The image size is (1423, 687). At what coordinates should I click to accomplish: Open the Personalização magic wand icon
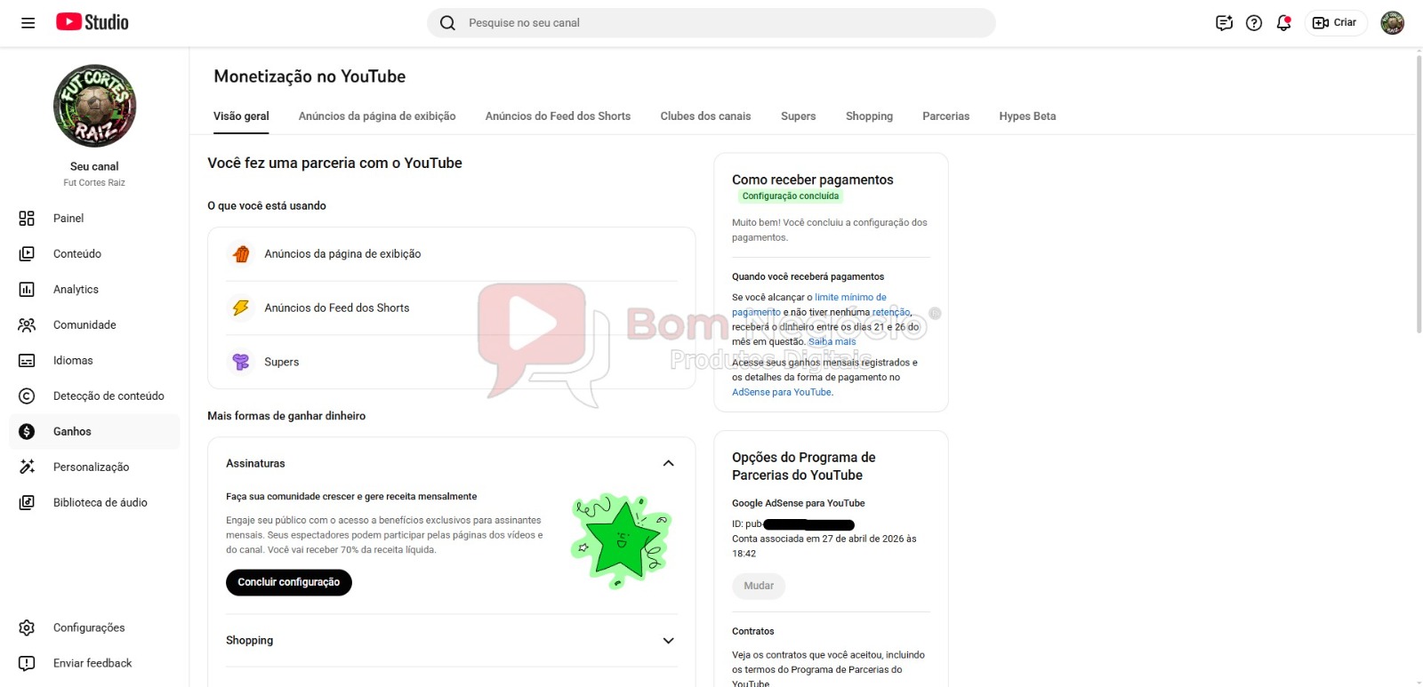(27, 467)
